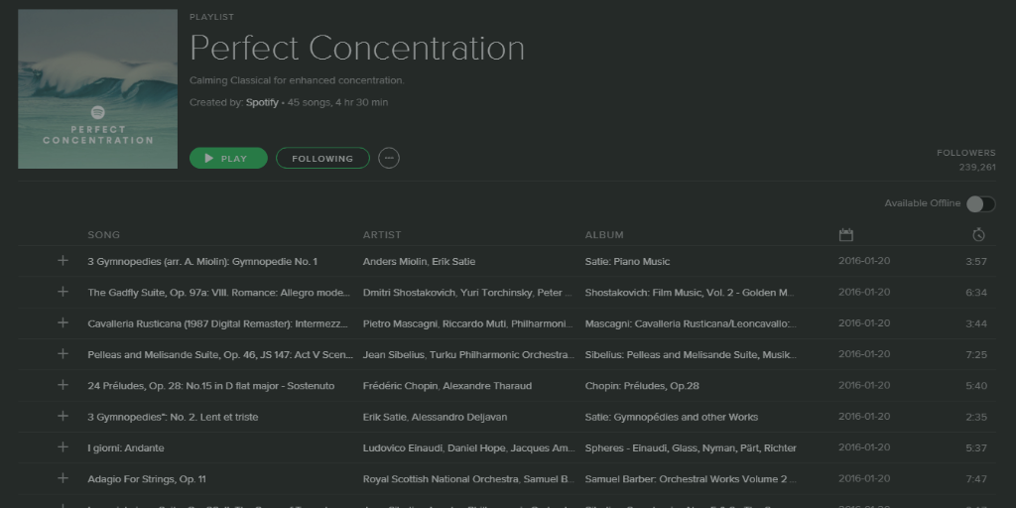This screenshot has height=508, width=1016.
Task: Sort by the duration clock icon
Action: pyautogui.click(x=979, y=234)
